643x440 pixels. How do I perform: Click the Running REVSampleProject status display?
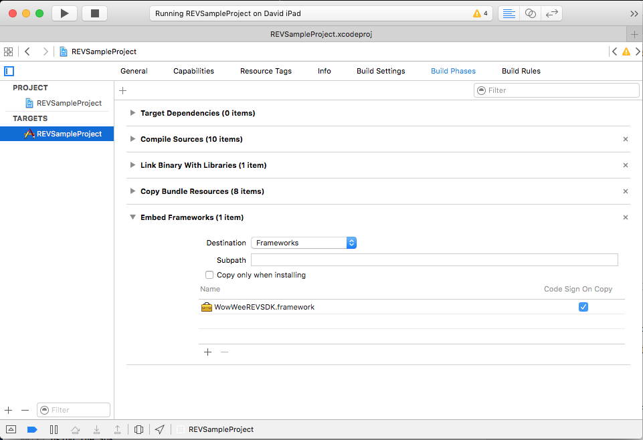[321, 13]
